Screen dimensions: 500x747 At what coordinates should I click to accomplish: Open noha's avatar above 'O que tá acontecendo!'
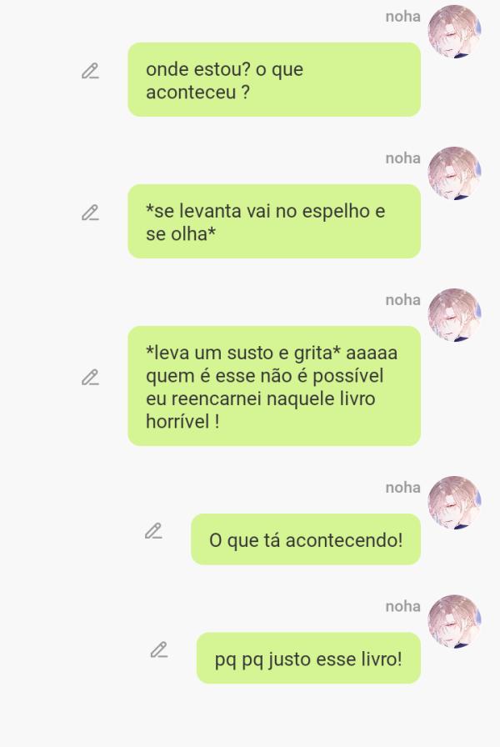click(x=454, y=503)
